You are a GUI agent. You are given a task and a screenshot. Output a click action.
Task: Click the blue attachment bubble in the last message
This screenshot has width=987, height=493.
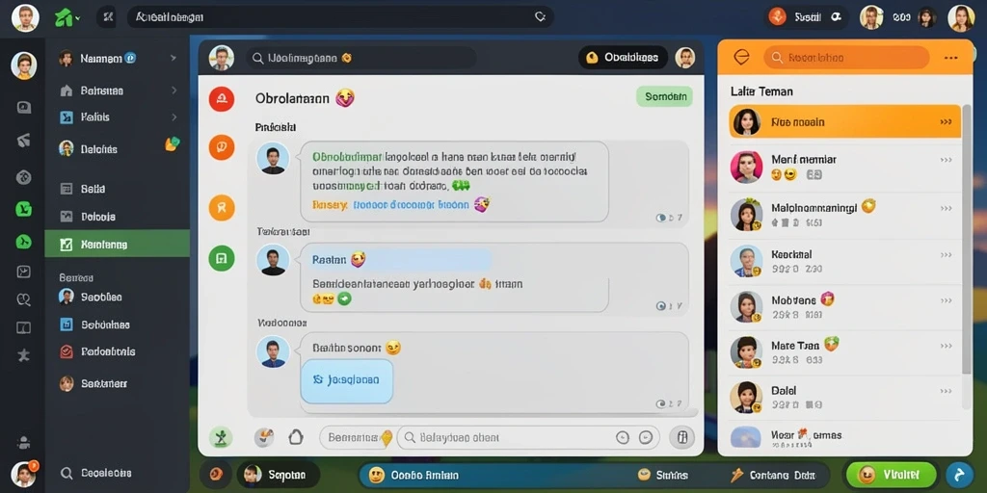pos(347,381)
